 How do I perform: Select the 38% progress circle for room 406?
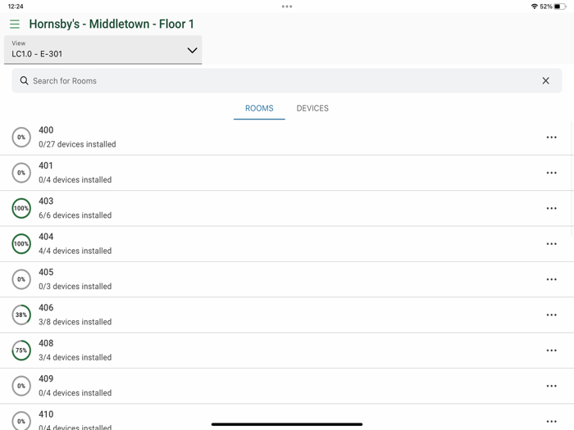coord(21,315)
